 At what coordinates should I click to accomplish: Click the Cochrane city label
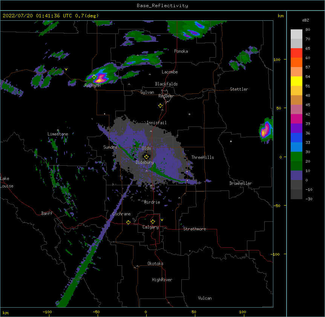(122, 214)
